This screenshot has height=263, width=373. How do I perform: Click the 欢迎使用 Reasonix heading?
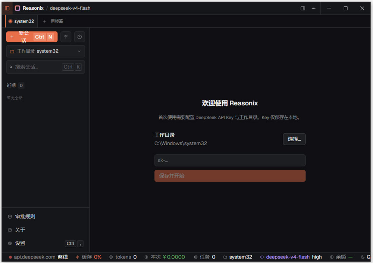click(x=230, y=103)
